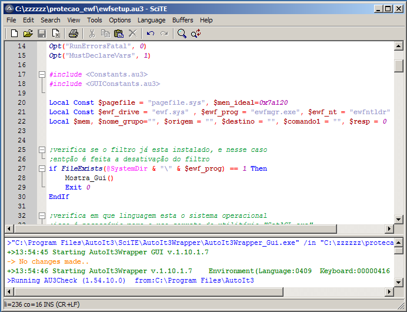Open the View menu
The image size is (407, 312).
click(x=74, y=20)
